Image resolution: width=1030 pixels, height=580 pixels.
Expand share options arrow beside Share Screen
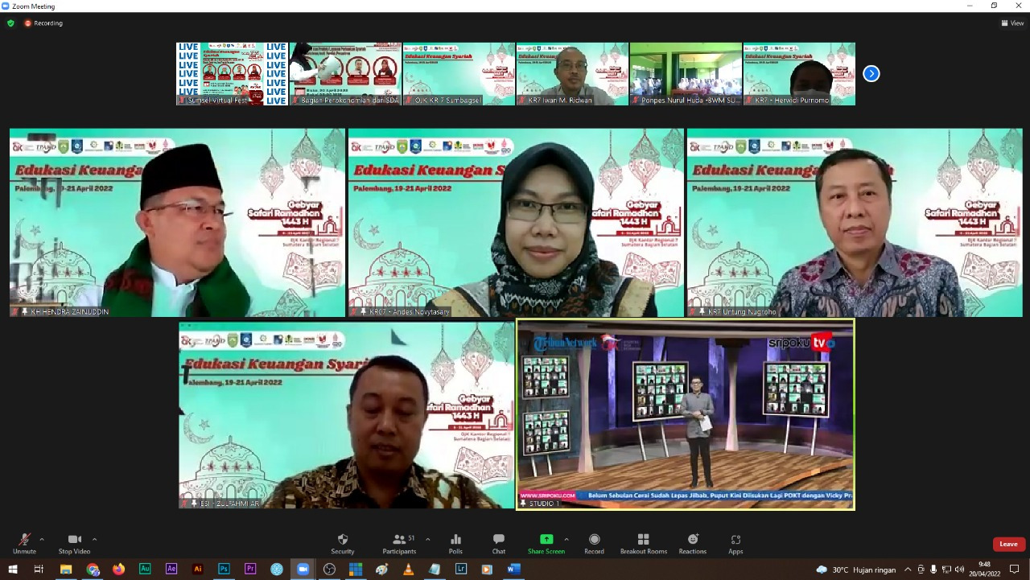pos(566,539)
